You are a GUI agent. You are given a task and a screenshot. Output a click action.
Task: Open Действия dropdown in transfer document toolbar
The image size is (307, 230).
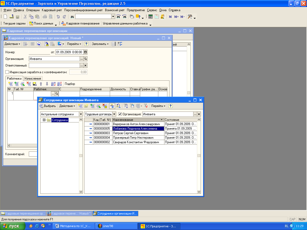(x=12, y=44)
